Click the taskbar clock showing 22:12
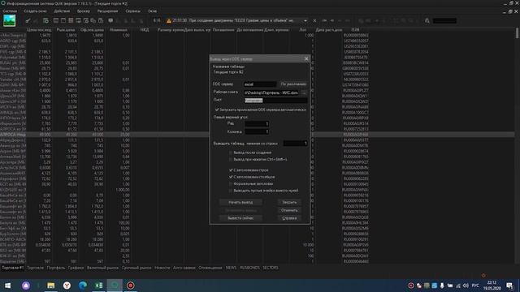Image resolution: width=520 pixels, height=292 pixels. (492, 286)
